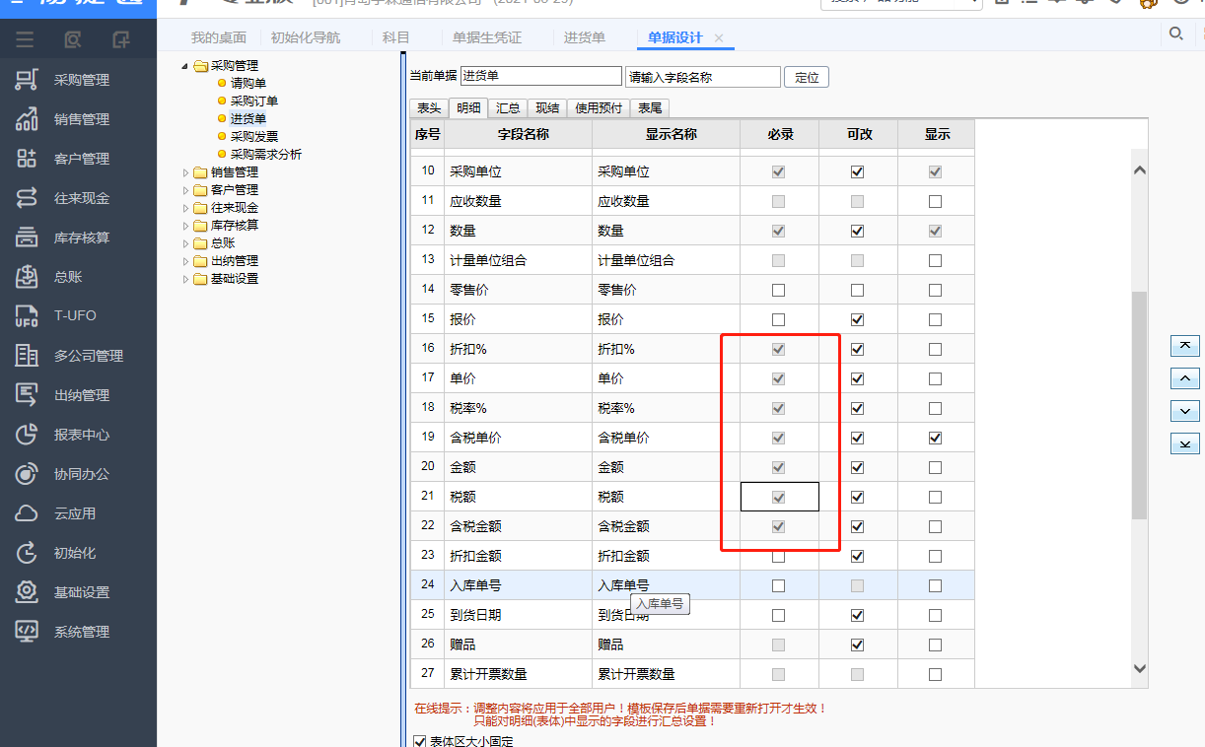Move selected field to bottom button
This screenshot has width=1205, height=747.
click(1184, 443)
